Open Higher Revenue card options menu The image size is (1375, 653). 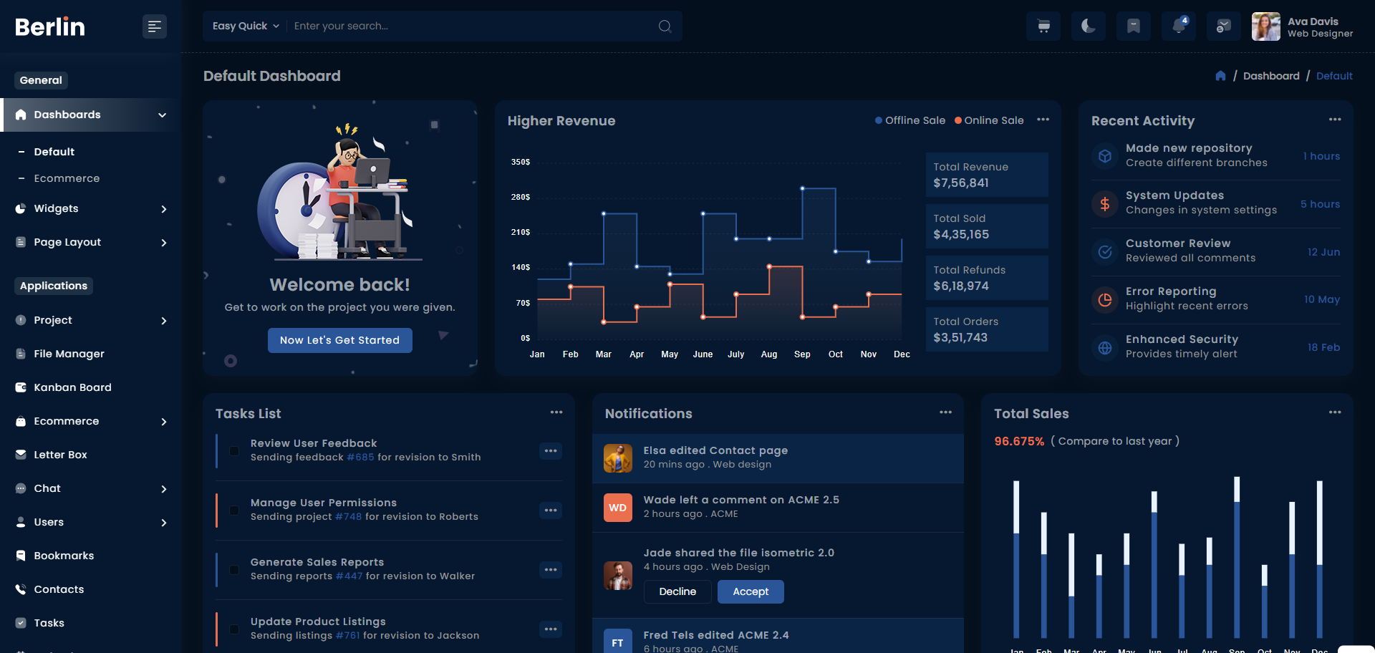[x=1043, y=120]
